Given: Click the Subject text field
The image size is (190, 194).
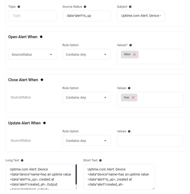Looking at the screenshot, I should coord(141,16).
